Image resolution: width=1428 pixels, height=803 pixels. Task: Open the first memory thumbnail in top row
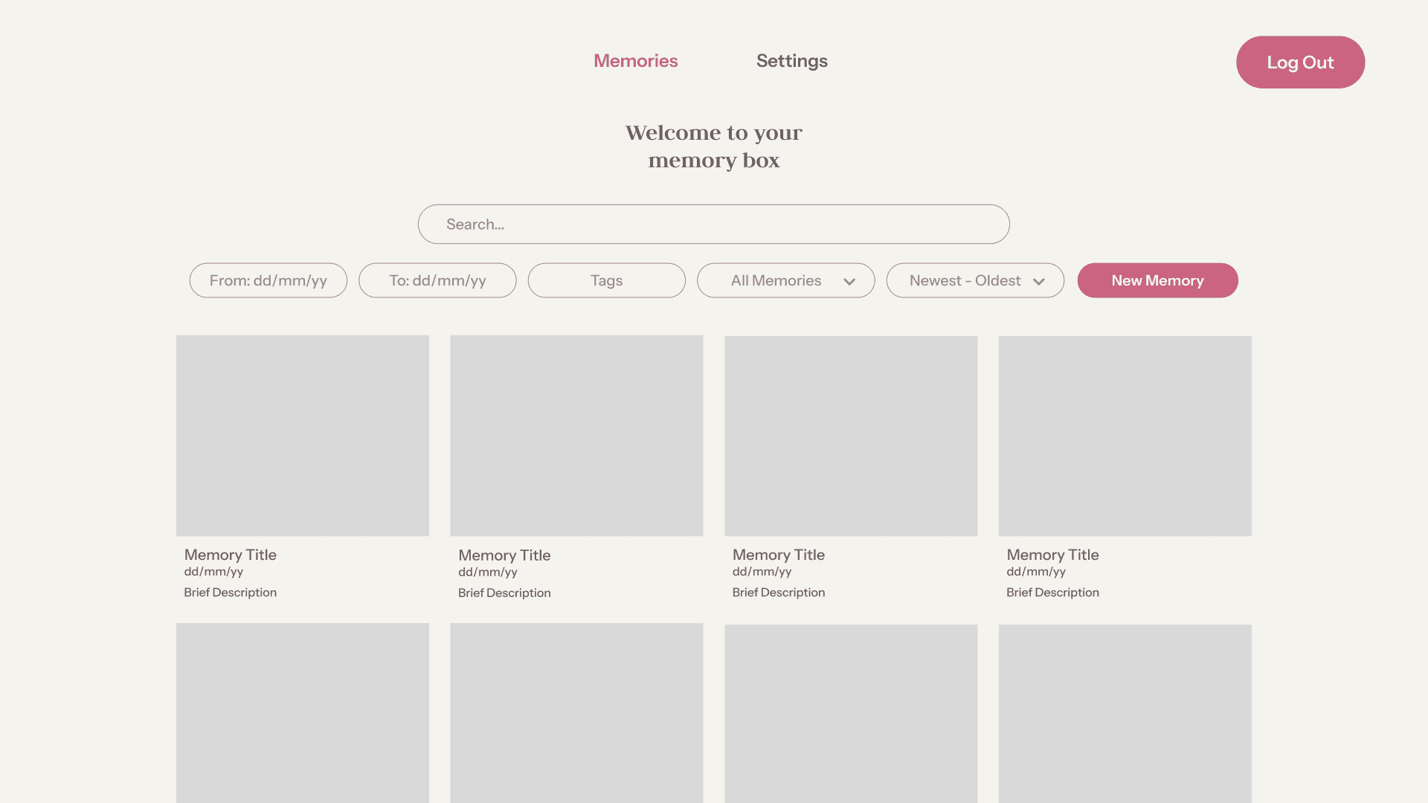pyautogui.click(x=302, y=435)
